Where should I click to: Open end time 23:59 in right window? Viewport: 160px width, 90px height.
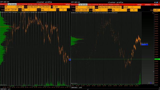(85, 10)
